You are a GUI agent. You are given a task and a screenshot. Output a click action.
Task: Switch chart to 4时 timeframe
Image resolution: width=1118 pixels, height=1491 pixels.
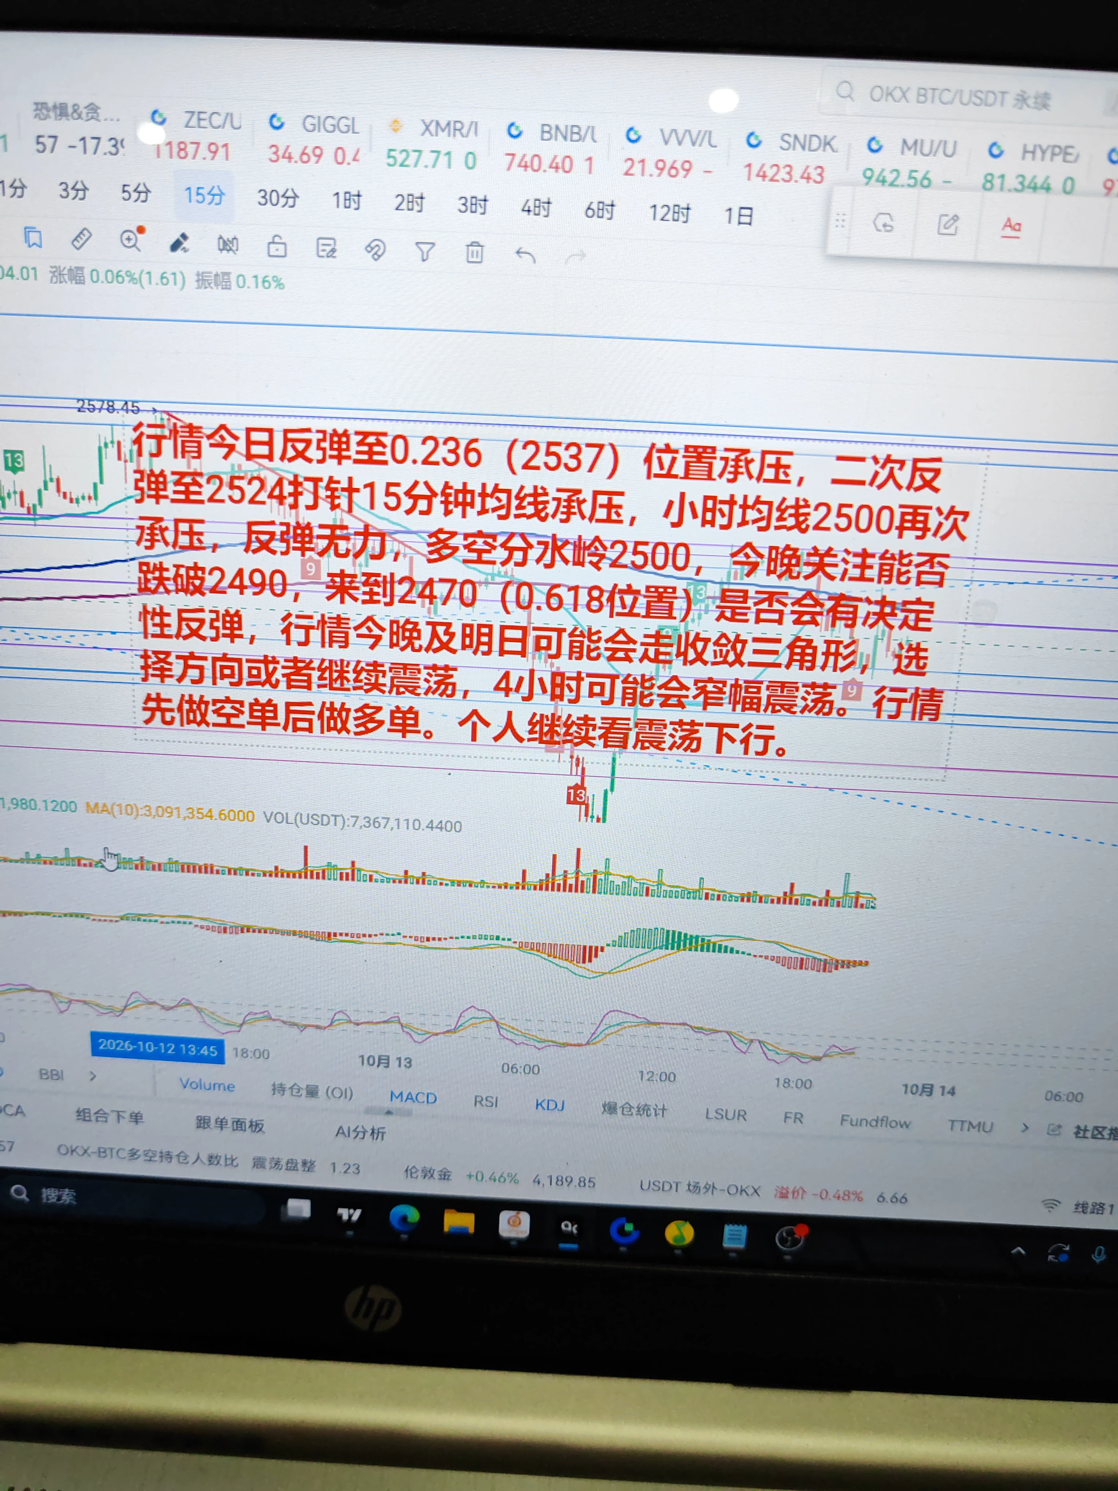536,207
